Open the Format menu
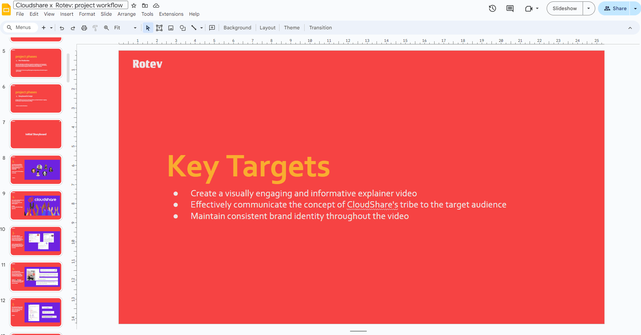The height and width of the screenshot is (335, 641). (87, 14)
